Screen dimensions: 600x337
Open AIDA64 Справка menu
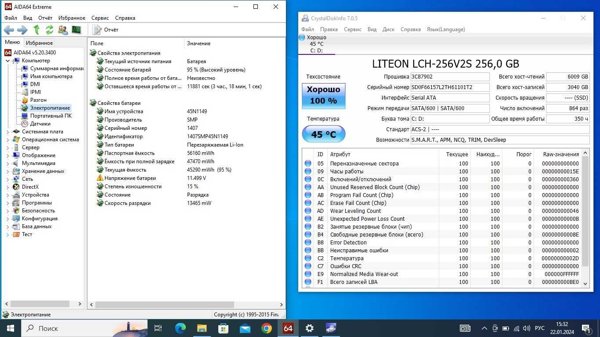point(125,18)
